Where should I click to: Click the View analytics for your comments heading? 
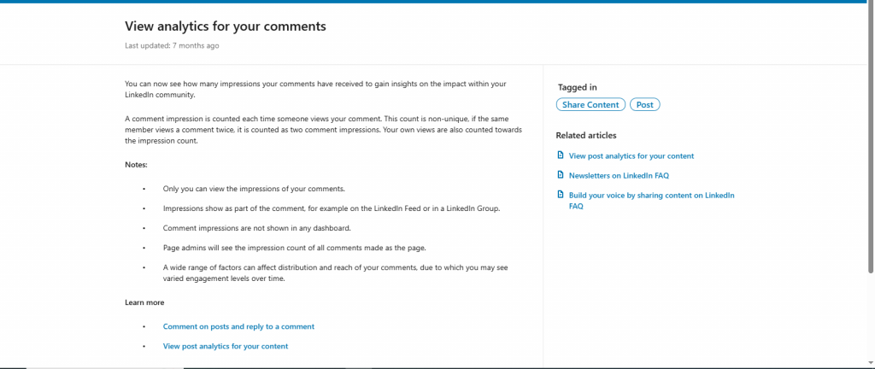[x=226, y=26]
